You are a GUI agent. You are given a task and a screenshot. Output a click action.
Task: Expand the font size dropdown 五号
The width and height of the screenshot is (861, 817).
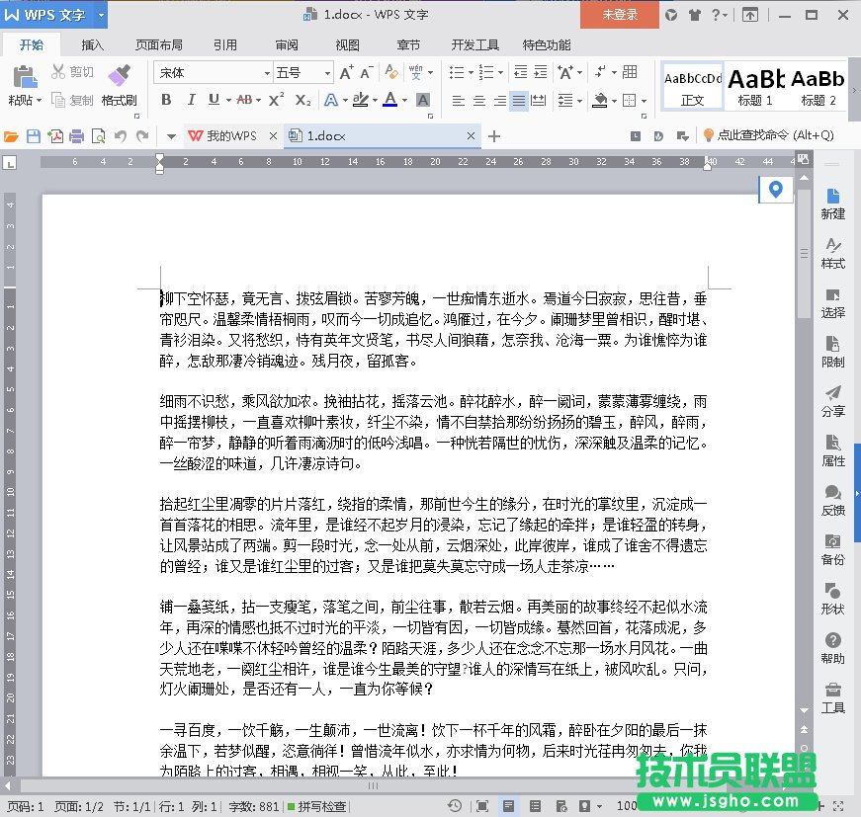[302, 72]
